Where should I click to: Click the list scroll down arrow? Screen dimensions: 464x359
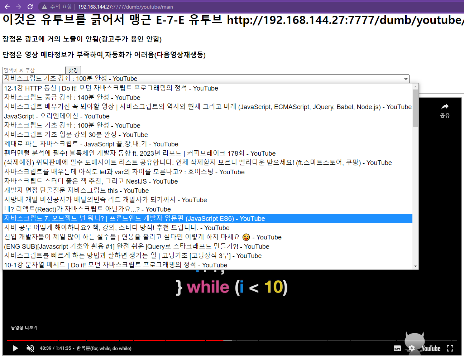415,267
